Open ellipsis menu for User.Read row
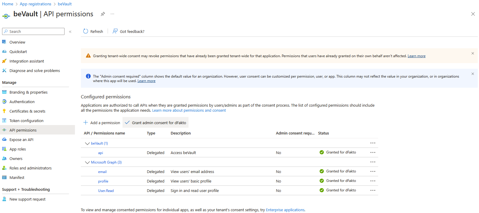 point(373,190)
